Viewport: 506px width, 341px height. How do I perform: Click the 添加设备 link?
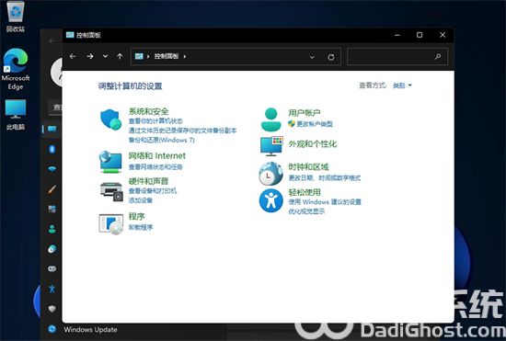141,200
